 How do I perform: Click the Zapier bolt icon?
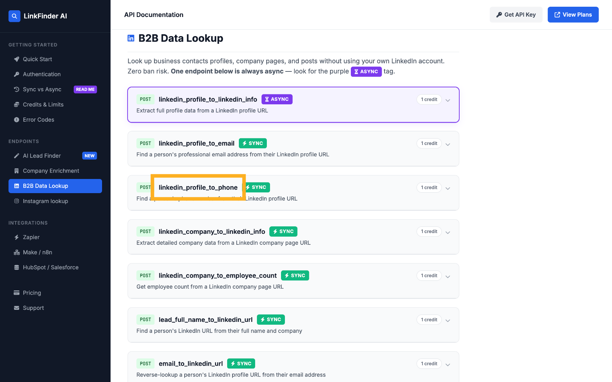pos(17,237)
